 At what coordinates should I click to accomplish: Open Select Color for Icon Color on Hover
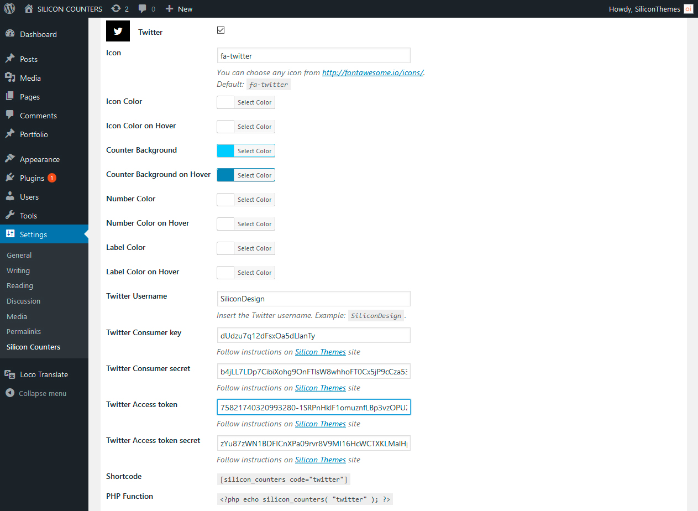(x=254, y=127)
